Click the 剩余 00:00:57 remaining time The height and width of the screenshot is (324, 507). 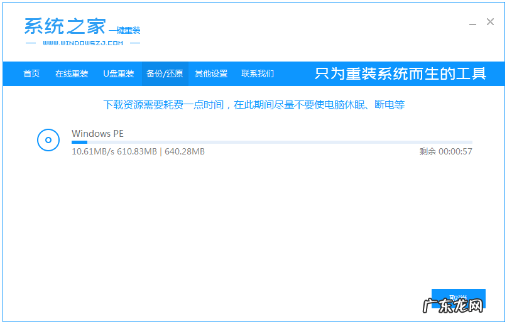click(445, 151)
